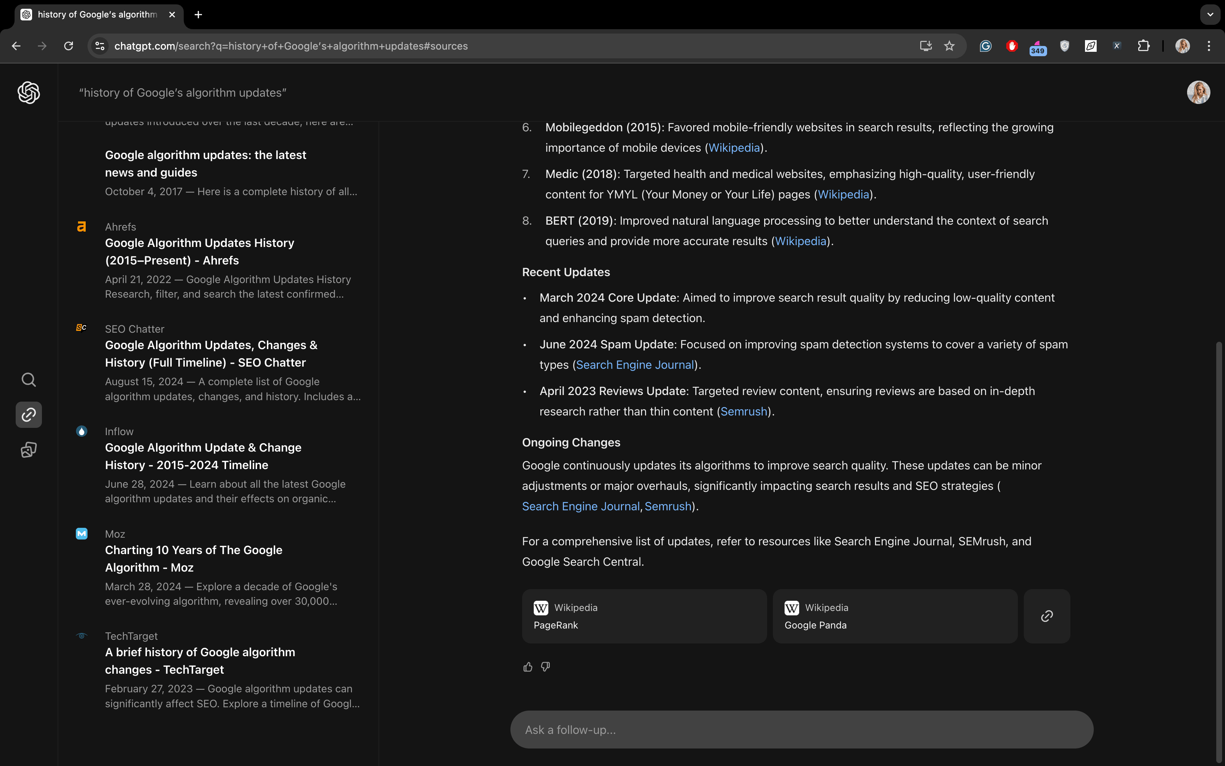Open Chrome profile avatar in toolbar

pyautogui.click(x=1182, y=46)
